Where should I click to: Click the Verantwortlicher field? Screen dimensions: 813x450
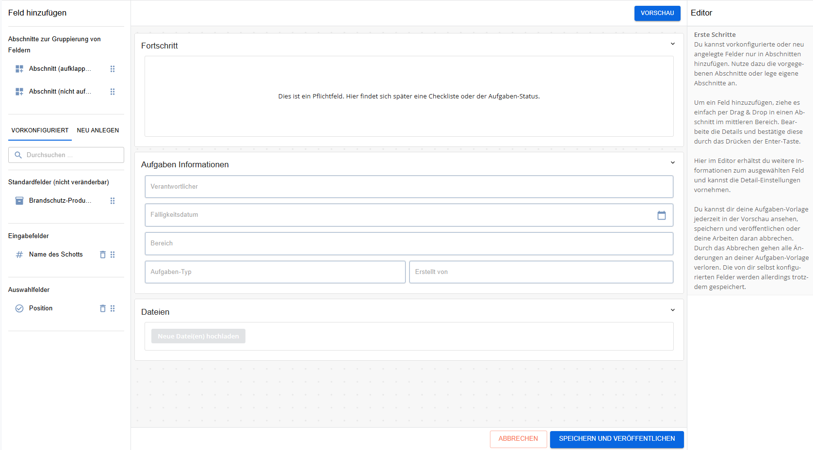(x=409, y=187)
